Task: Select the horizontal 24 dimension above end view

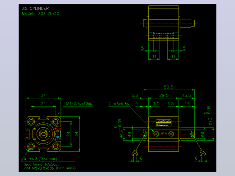Action: coord(43,103)
